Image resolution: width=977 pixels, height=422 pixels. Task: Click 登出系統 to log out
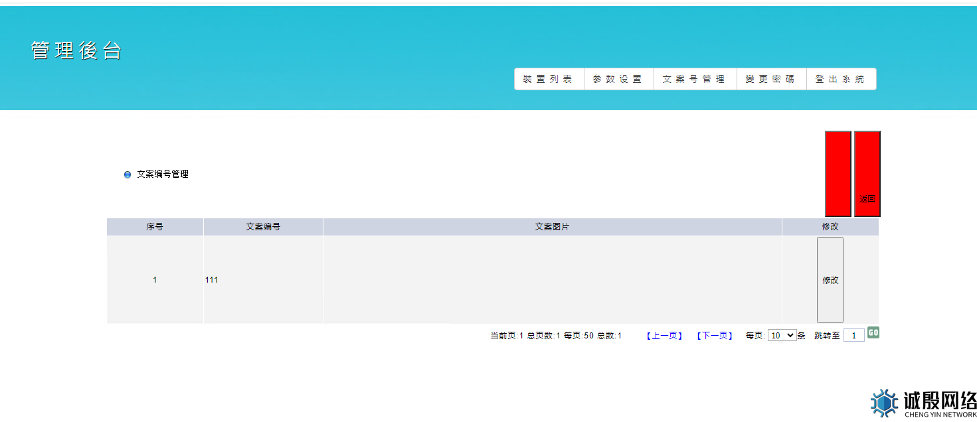click(x=840, y=79)
